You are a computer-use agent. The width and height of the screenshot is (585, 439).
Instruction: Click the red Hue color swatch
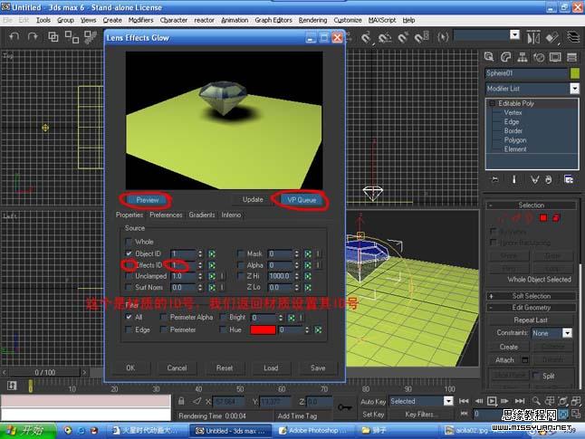click(263, 330)
